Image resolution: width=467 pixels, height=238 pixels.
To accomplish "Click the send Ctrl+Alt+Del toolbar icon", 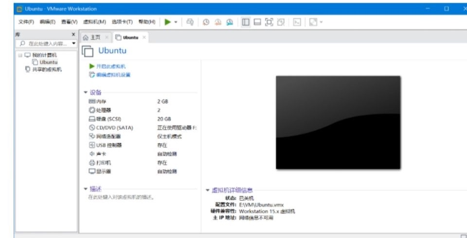I will click(190, 22).
